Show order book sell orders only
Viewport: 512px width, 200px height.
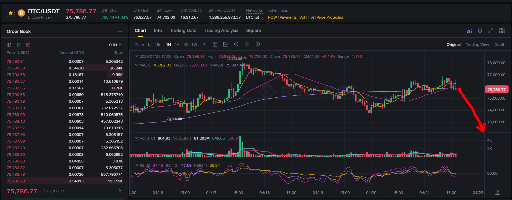point(28,45)
